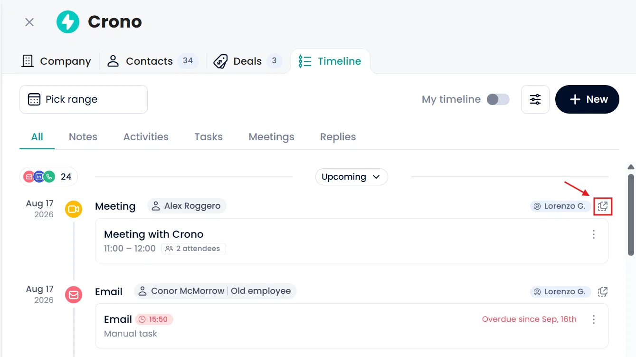Open three-dot menu for Meeting with Crono

(x=594, y=234)
